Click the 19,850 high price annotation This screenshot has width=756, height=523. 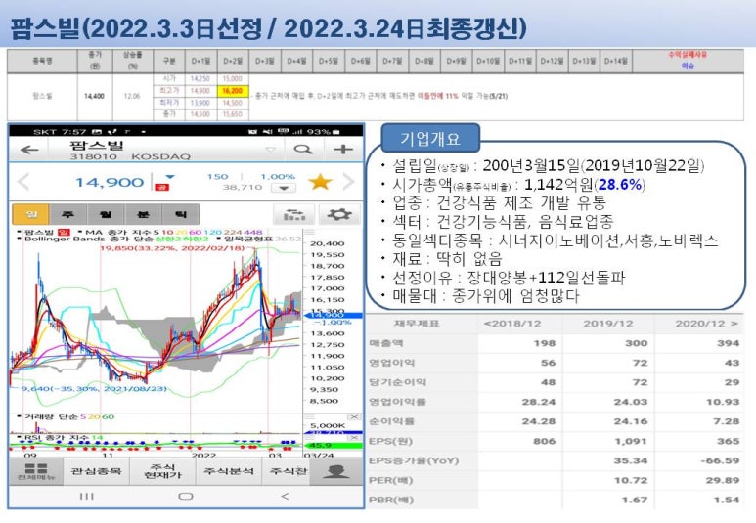tap(172, 248)
